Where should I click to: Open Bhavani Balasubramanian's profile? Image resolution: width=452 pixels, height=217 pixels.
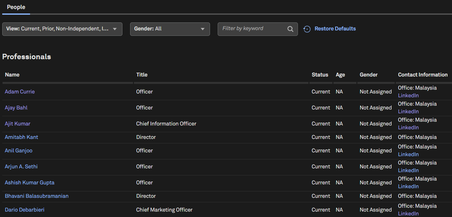click(x=36, y=196)
